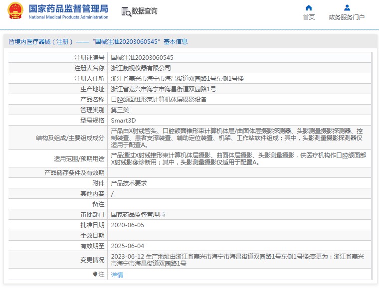Click registration number 国械注准20203060545 value

[142, 58]
